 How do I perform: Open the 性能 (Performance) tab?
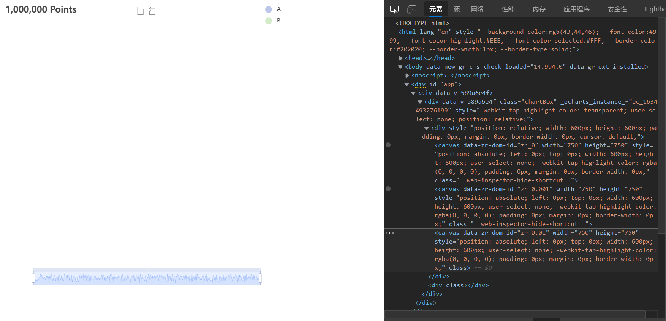point(508,9)
